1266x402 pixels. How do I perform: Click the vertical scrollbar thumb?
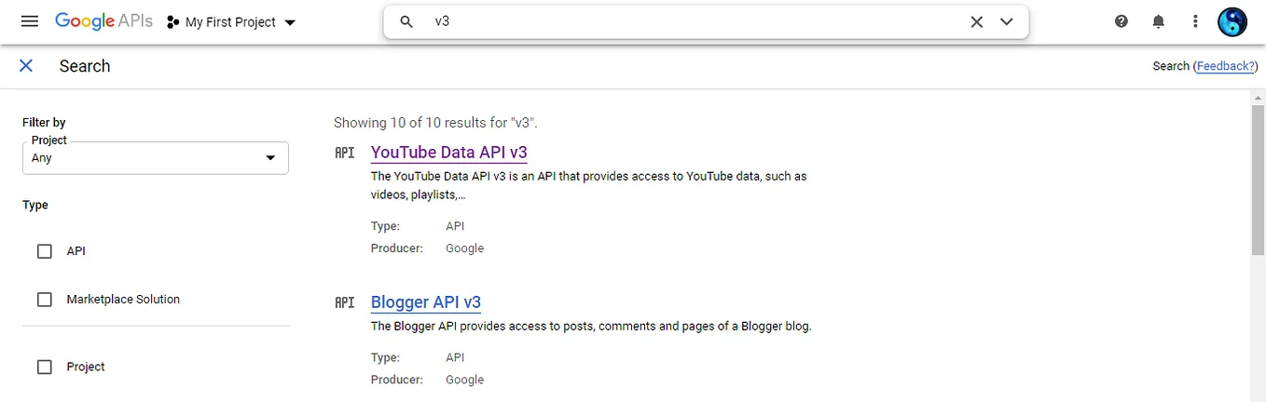coord(1258,179)
